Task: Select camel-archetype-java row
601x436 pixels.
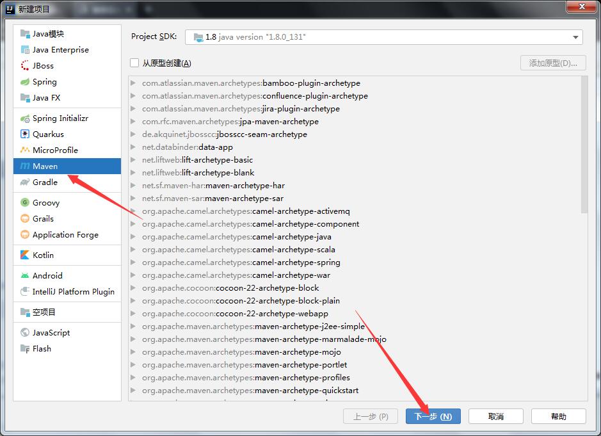Action: (x=355, y=237)
